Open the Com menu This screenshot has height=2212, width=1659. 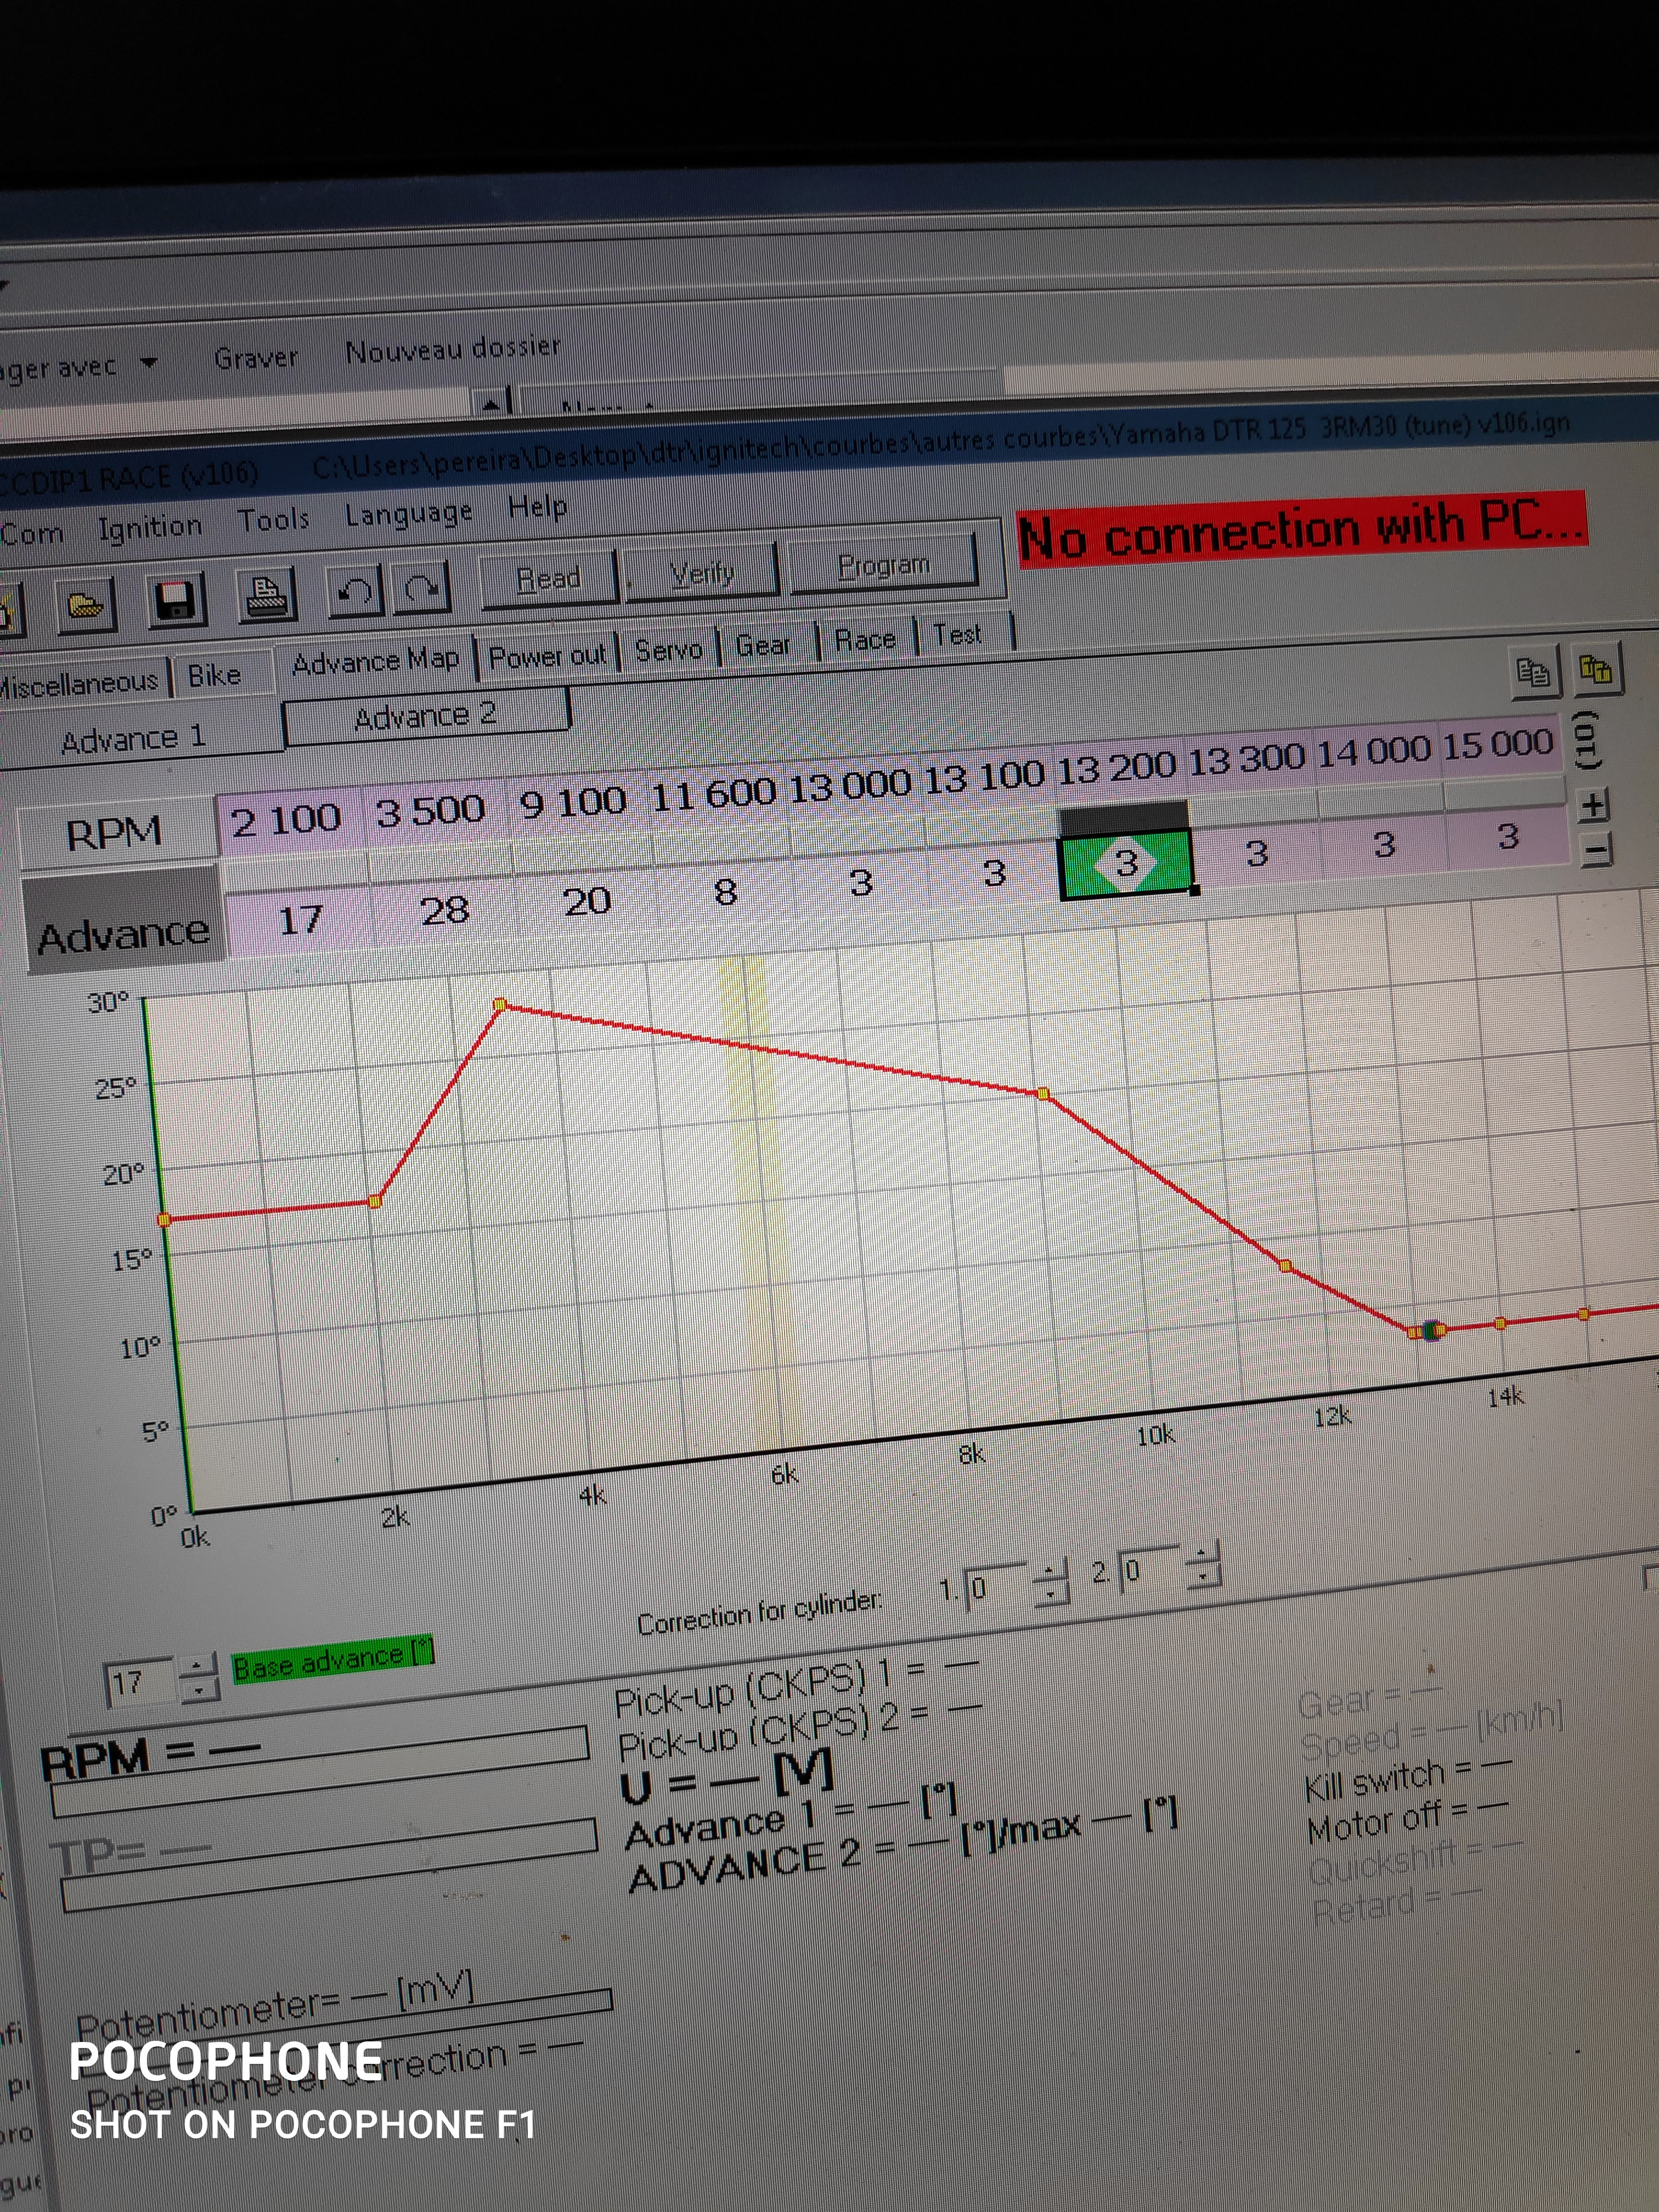[32, 534]
